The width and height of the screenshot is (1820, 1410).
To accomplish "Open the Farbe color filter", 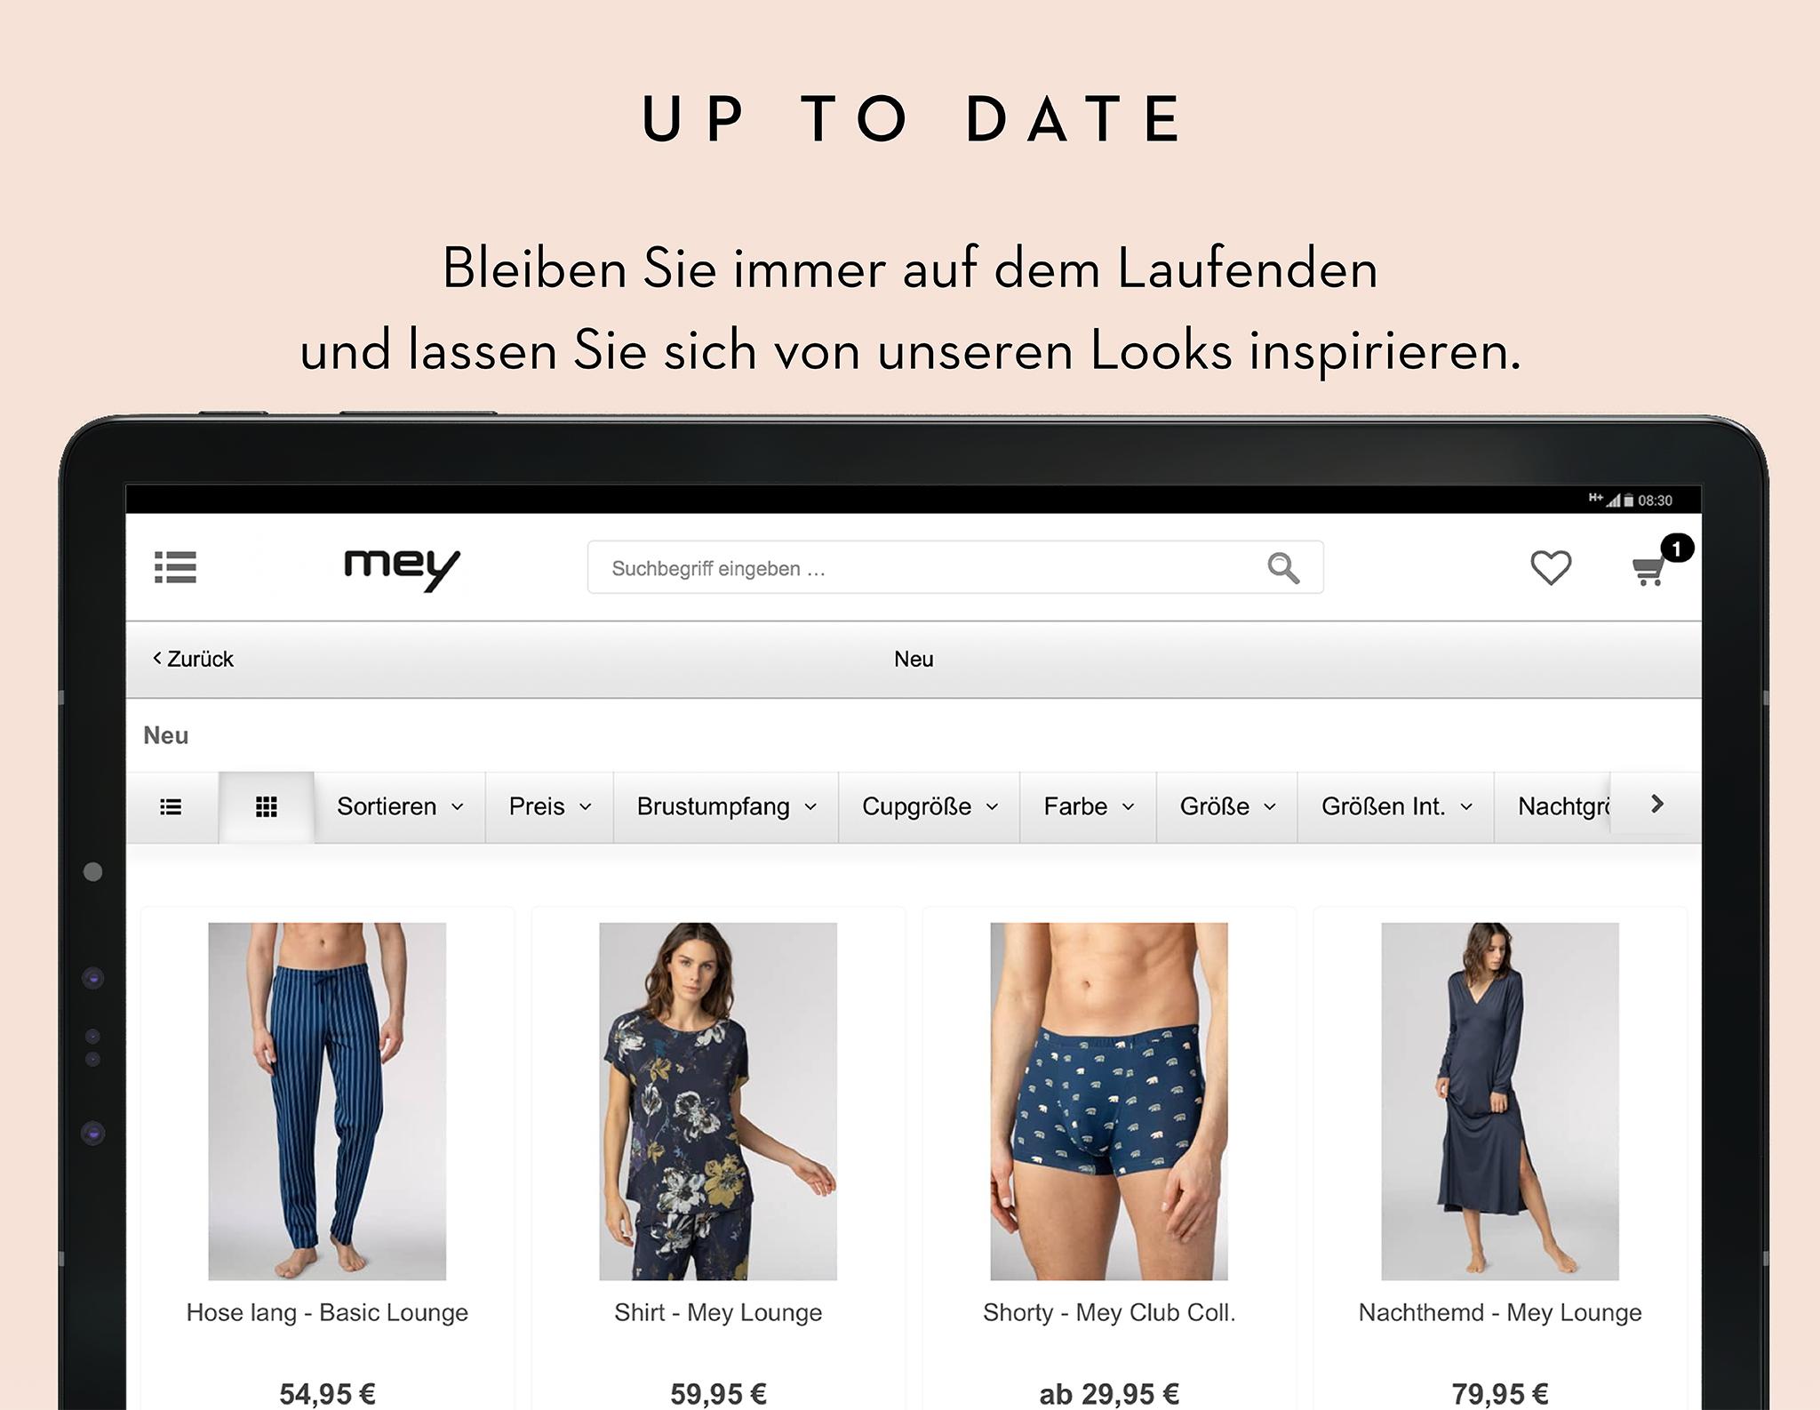I will tap(1089, 806).
